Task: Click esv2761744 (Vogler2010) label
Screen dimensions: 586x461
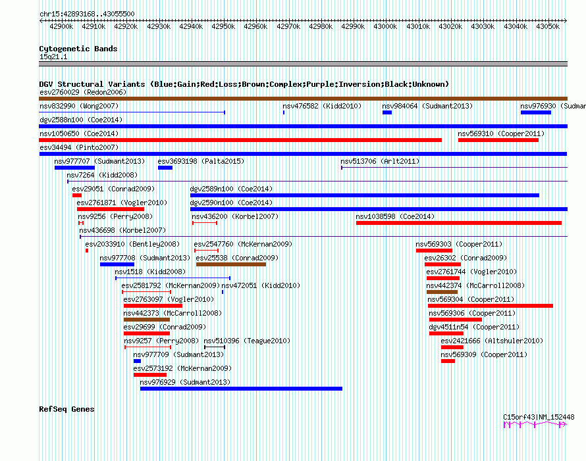Action: click(x=471, y=272)
